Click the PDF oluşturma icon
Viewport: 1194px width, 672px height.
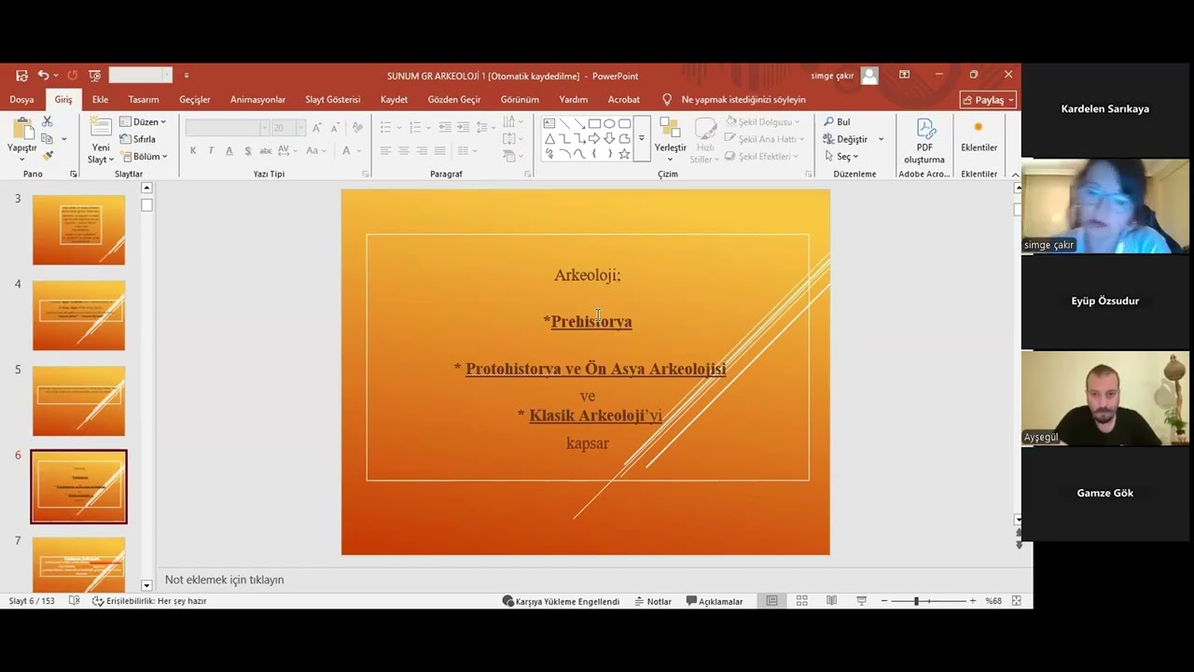[924, 129]
